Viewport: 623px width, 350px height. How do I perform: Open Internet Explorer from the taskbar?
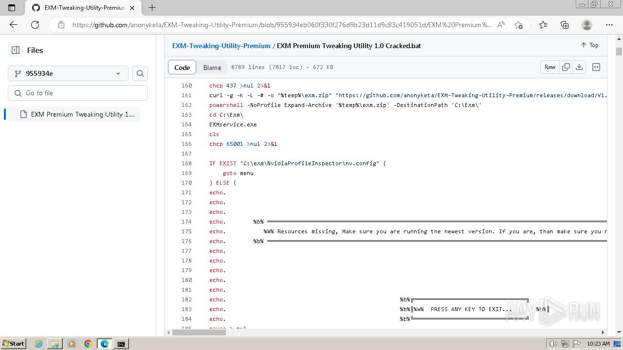click(x=39, y=344)
